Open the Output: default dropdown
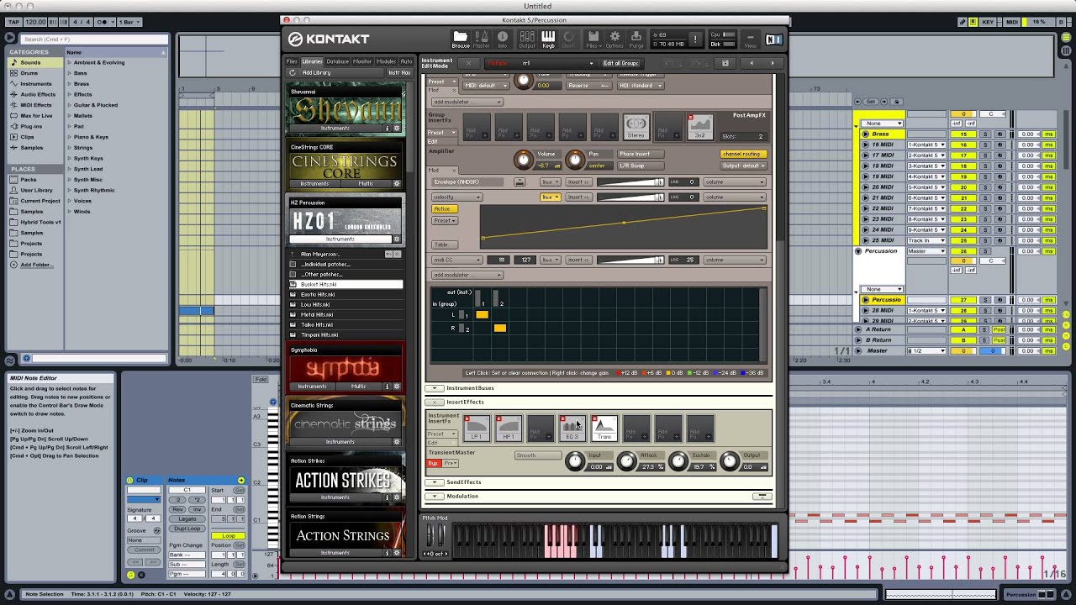The height and width of the screenshot is (605, 1076). pyautogui.click(x=741, y=166)
